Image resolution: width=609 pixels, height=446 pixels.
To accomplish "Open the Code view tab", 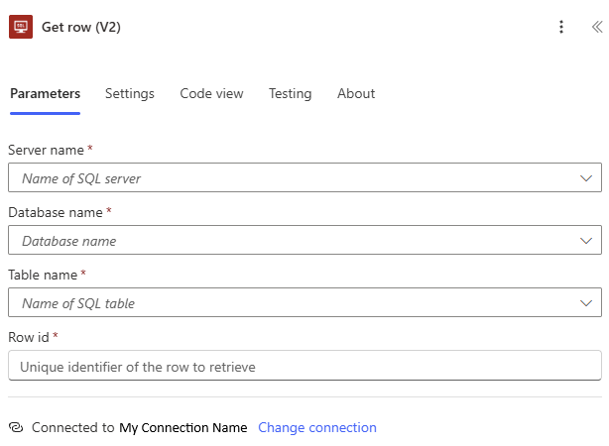I will point(211,93).
